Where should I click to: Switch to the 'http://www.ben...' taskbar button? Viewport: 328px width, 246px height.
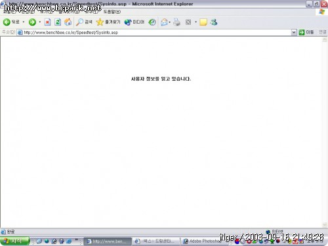[108, 241]
